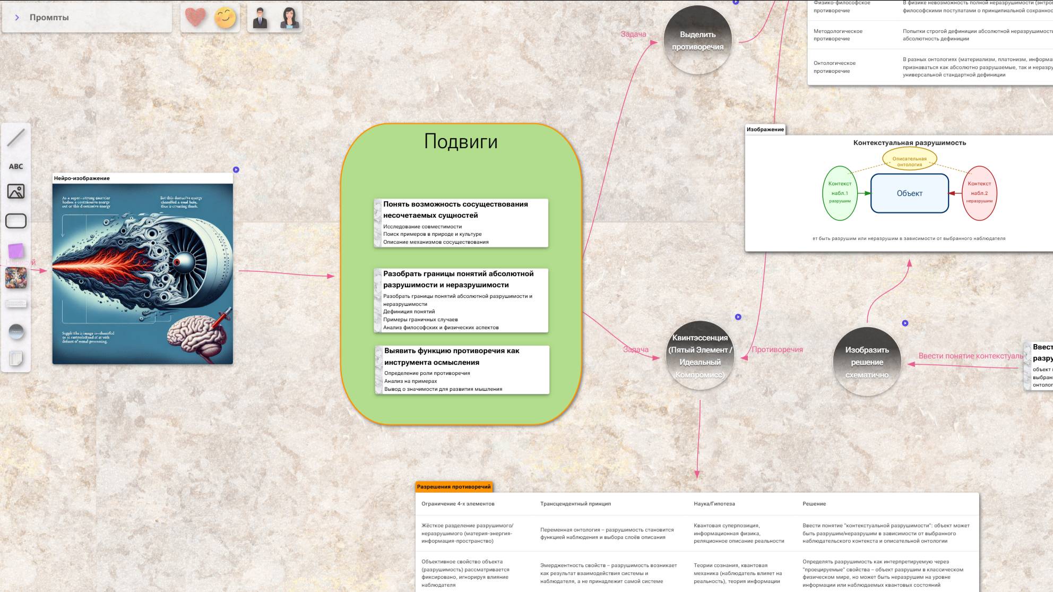Screen dimensions: 1053x592
Task: Run the Нейро-изображение block play button
Action: coord(236,169)
